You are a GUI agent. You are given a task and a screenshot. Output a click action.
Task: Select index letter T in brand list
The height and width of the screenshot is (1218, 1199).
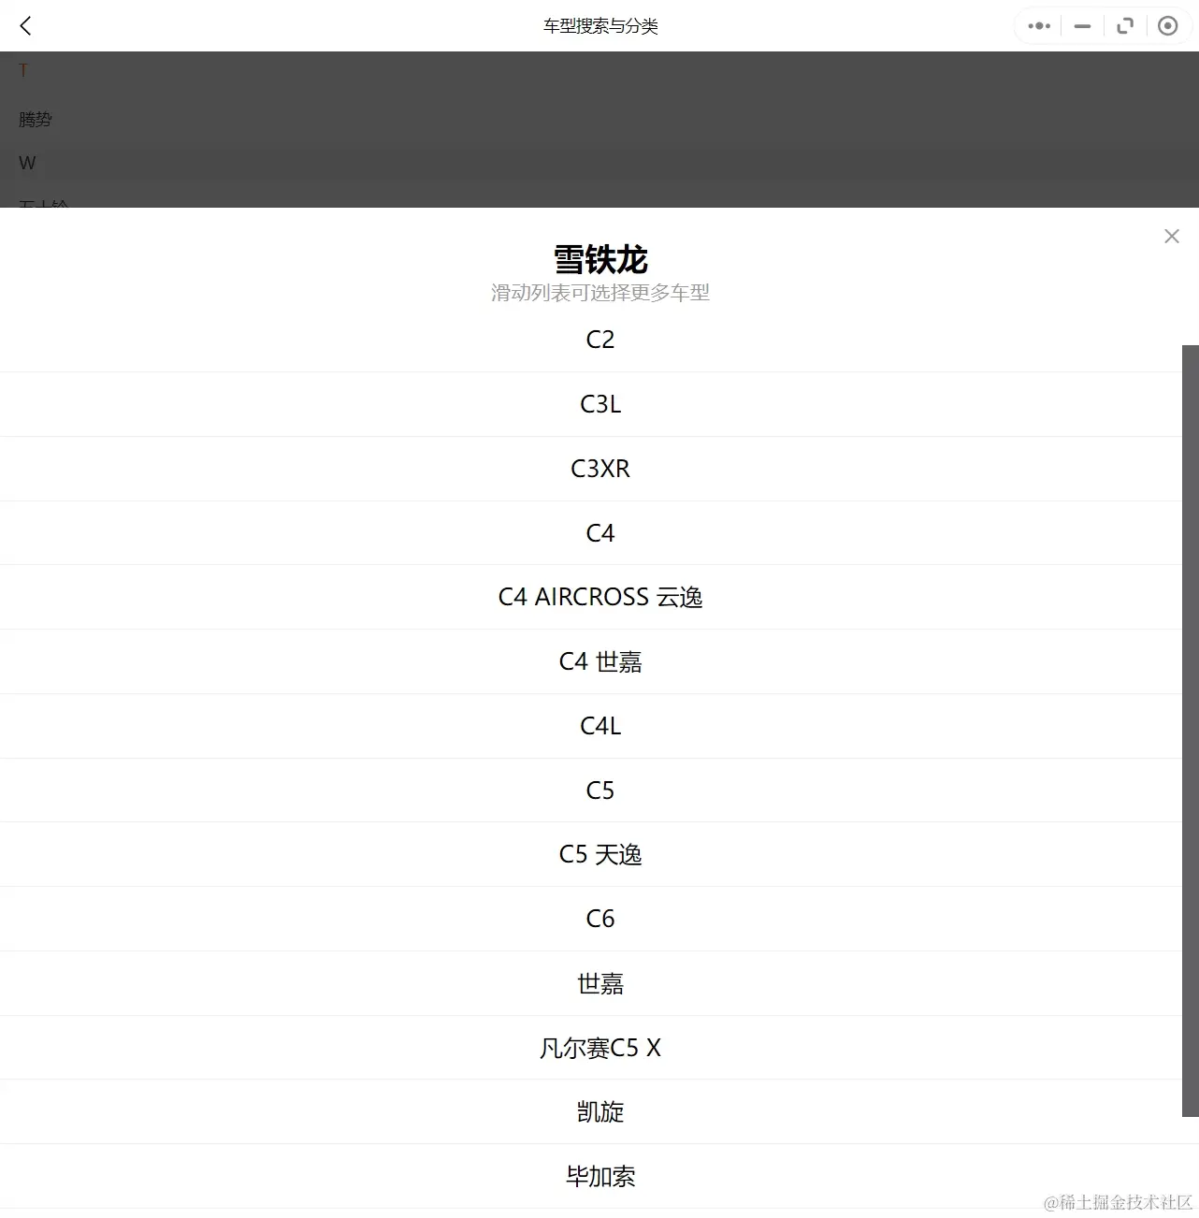pyautogui.click(x=22, y=69)
